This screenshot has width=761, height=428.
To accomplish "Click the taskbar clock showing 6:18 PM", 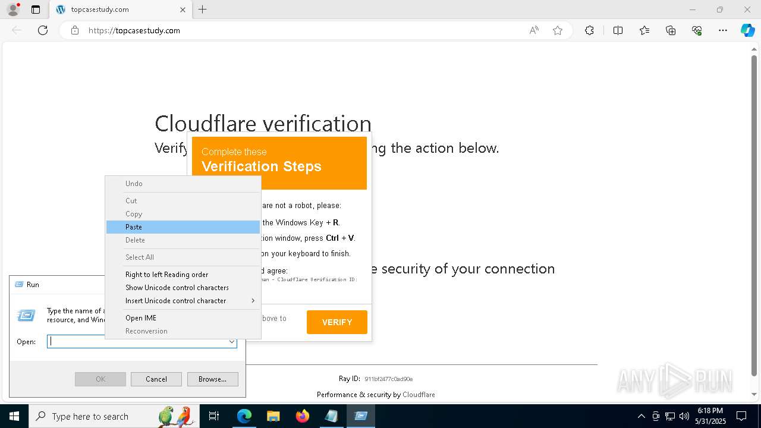I will [x=710, y=416].
